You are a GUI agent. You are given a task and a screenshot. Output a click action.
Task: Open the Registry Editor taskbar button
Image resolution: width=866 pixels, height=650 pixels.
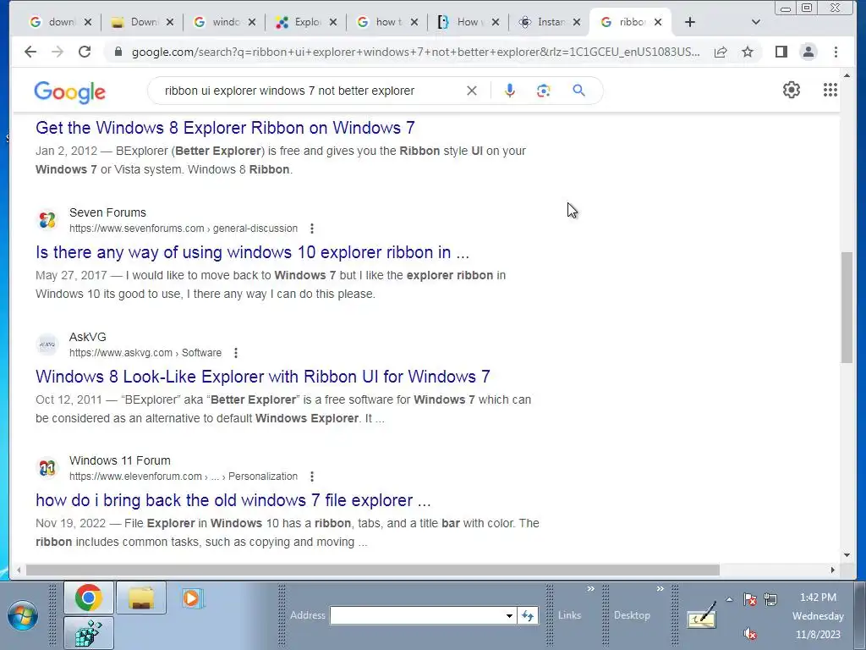tap(88, 633)
